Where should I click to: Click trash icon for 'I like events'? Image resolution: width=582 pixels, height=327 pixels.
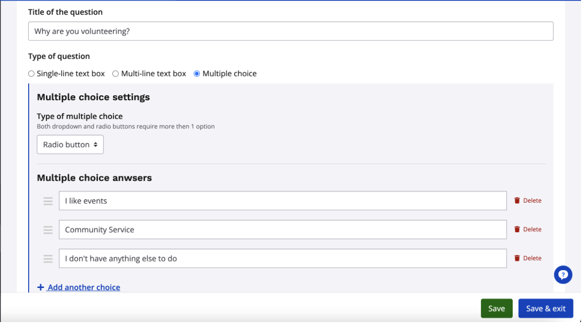517,201
